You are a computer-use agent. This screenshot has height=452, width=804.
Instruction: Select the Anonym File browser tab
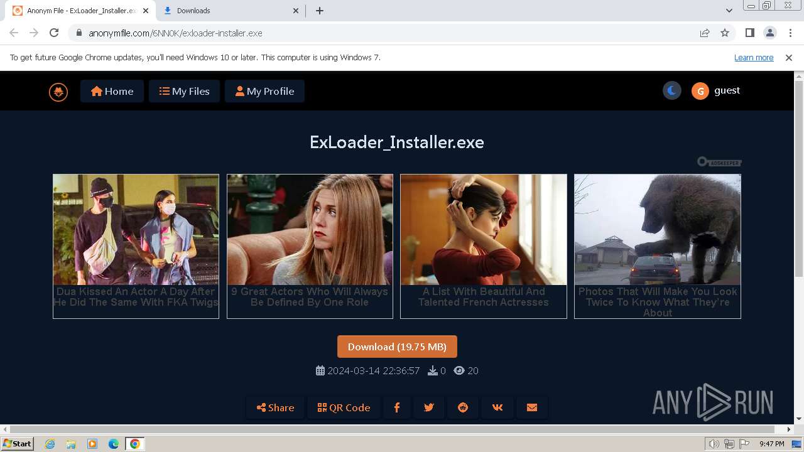(80, 11)
